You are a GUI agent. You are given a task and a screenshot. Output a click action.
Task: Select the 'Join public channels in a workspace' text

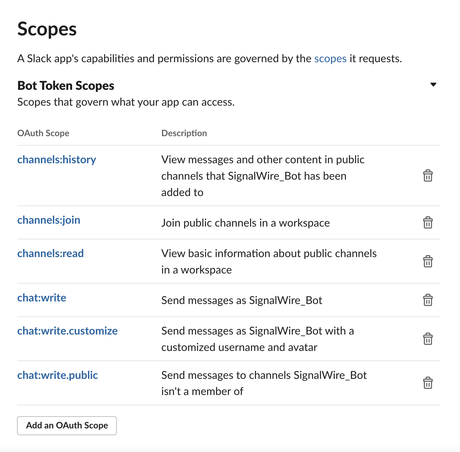pos(246,223)
